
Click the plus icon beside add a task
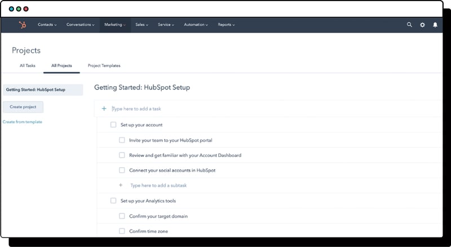104,109
